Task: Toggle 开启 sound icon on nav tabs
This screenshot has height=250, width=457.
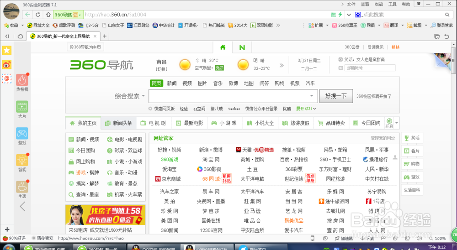Action: [x=389, y=123]
